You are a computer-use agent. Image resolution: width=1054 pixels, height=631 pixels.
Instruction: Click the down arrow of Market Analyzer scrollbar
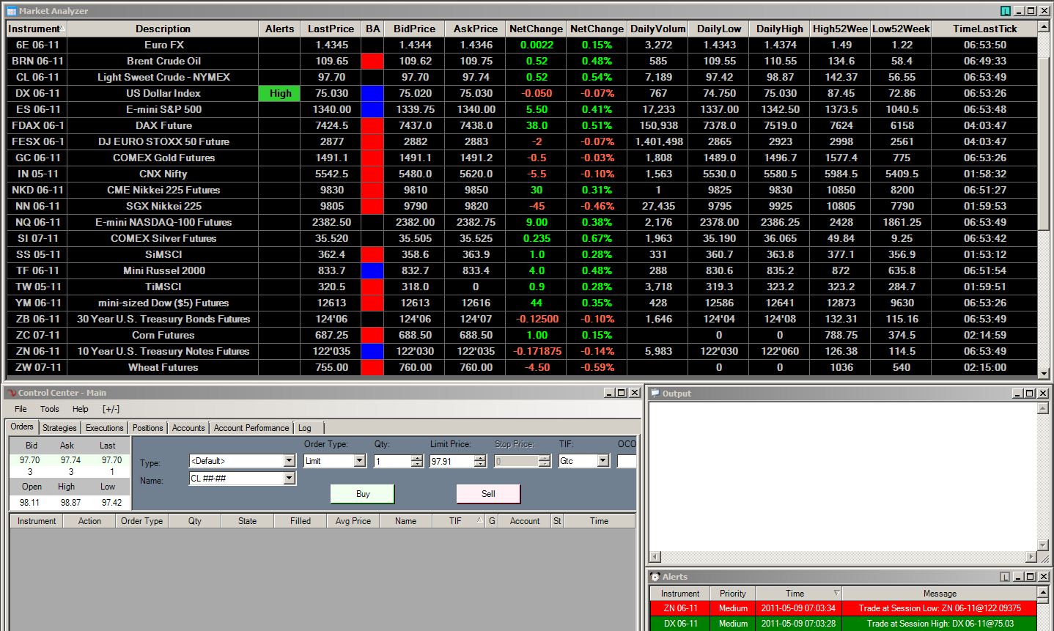coord(1044,373)
